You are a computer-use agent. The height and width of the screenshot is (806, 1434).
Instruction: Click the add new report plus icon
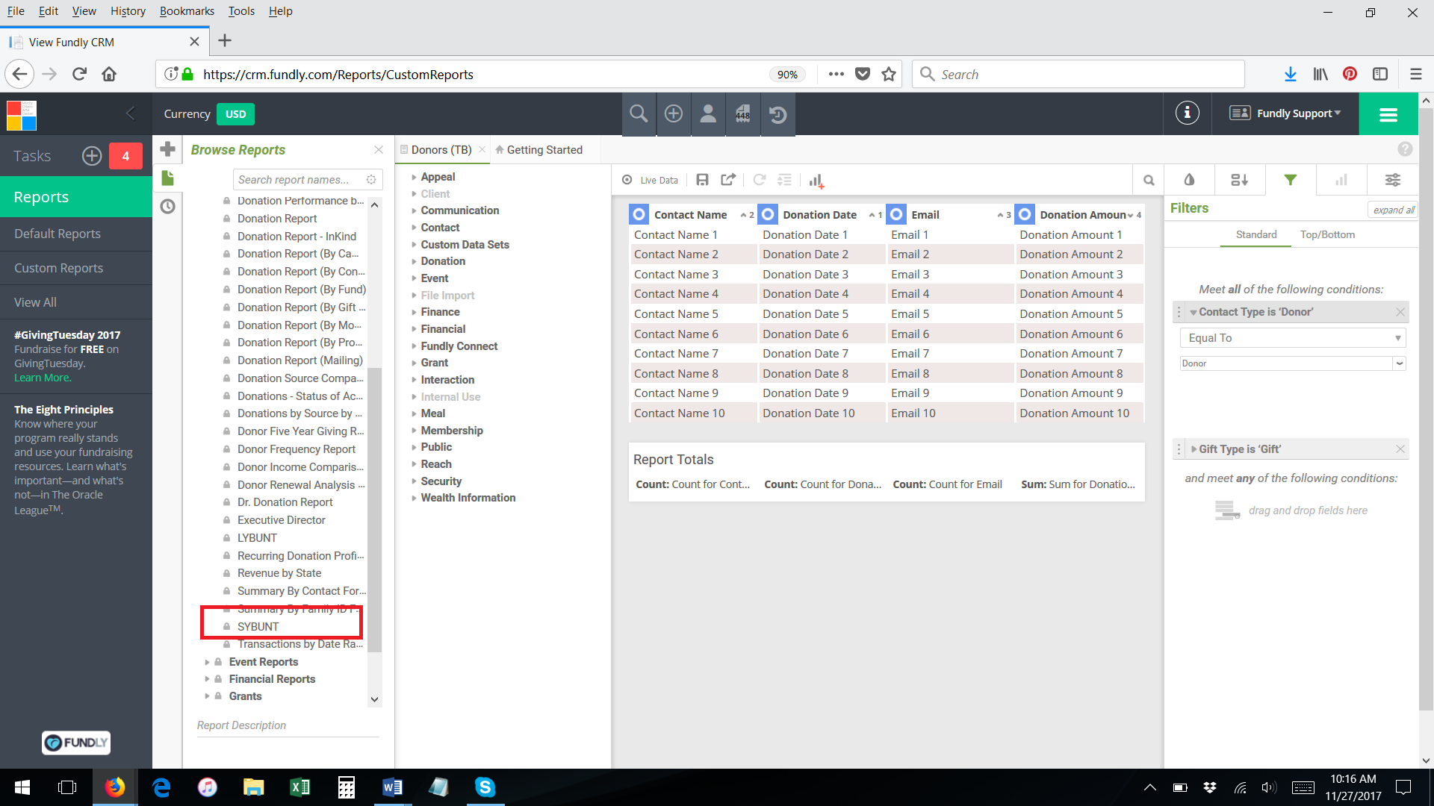coord(168,149)
